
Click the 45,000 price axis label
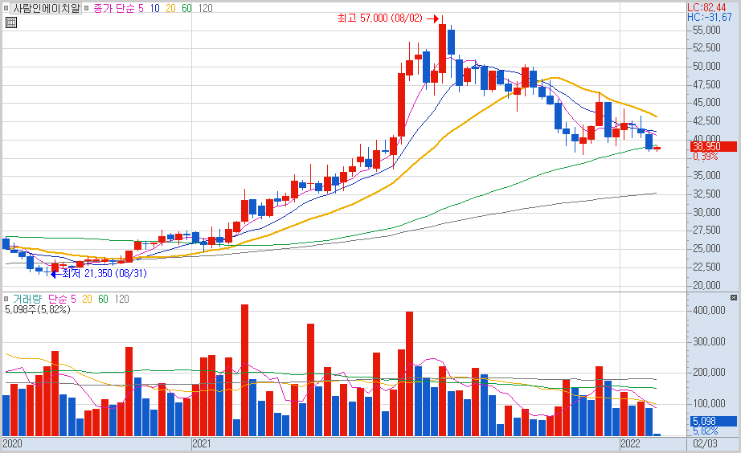click(706, 103)
